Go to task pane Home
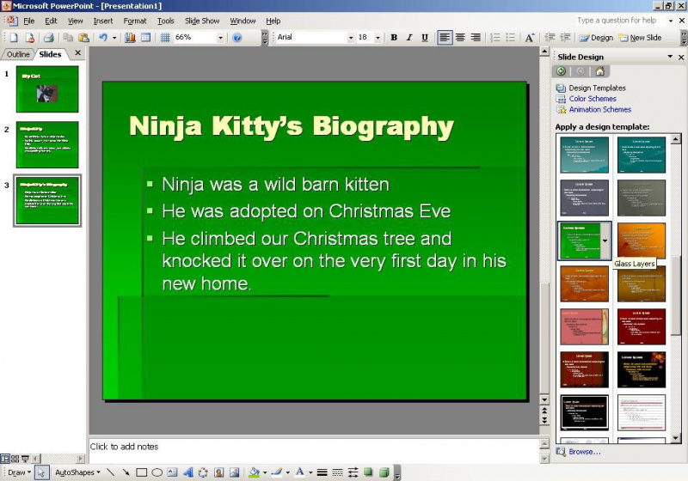The width and height of the screenshot is (688, 481). (x=599, y=71)
